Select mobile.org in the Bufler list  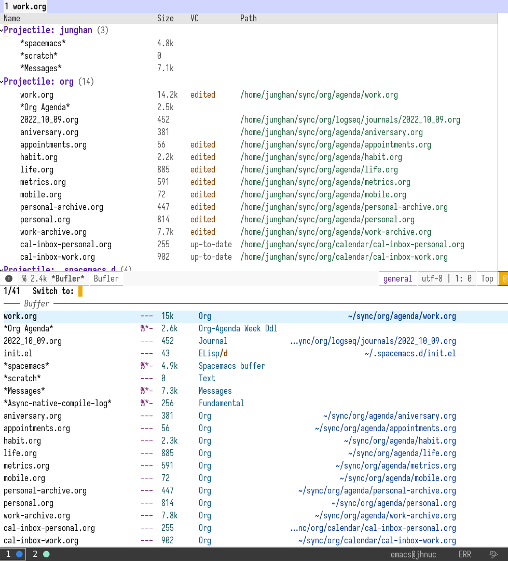pos(41,195)
